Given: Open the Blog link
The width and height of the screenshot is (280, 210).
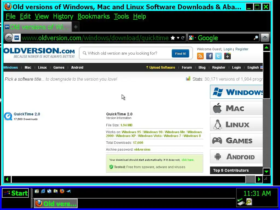Looking at the screenshot, I should point(202,68).
